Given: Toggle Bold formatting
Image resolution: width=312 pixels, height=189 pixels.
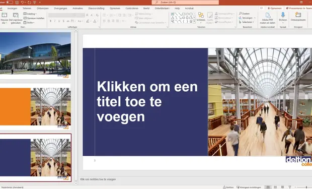Looking at the screenshot, I should [50, 21].
